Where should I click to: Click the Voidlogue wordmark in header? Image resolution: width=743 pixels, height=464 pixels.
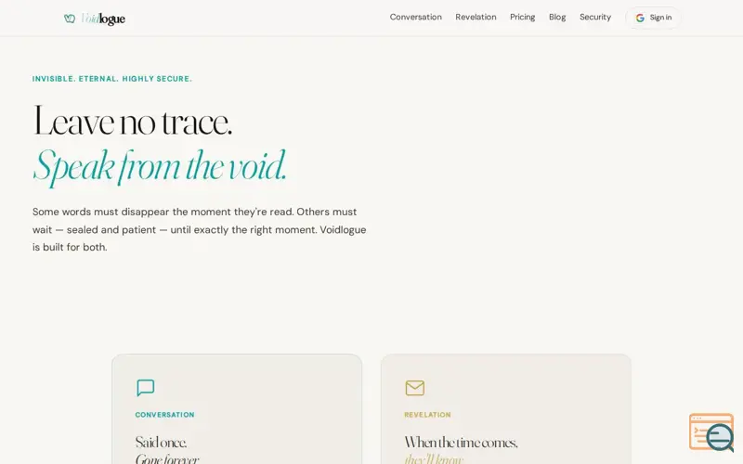tap(103, 19)
